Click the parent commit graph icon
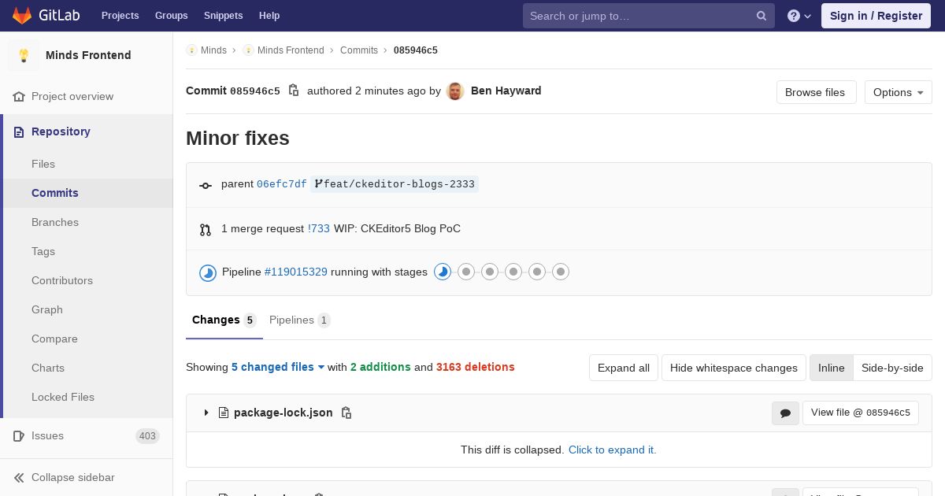Image resolution: width=945 pixels, height=496 pixels. [206, 185]
